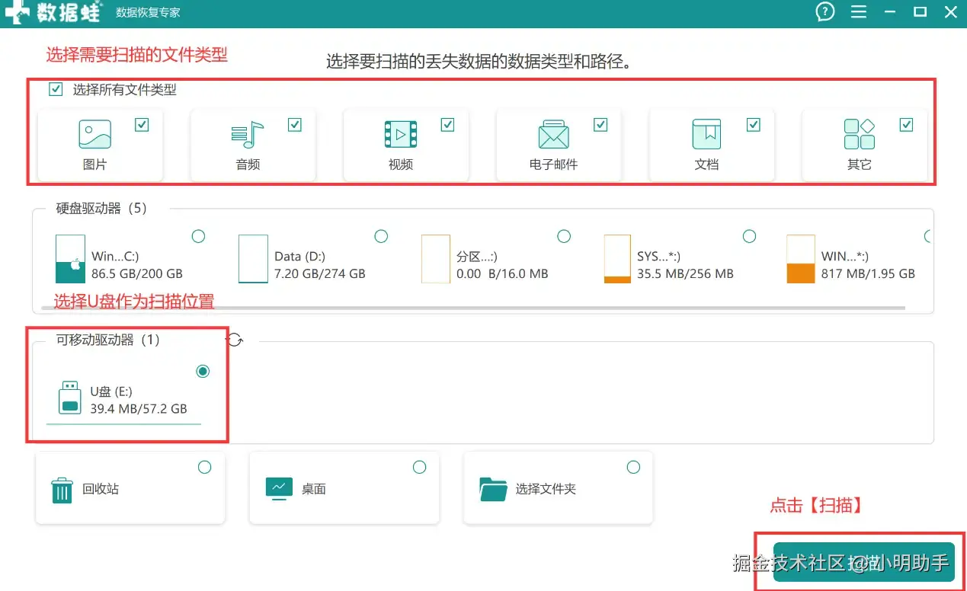Select the 16.0 MB partition radio button

564,236
